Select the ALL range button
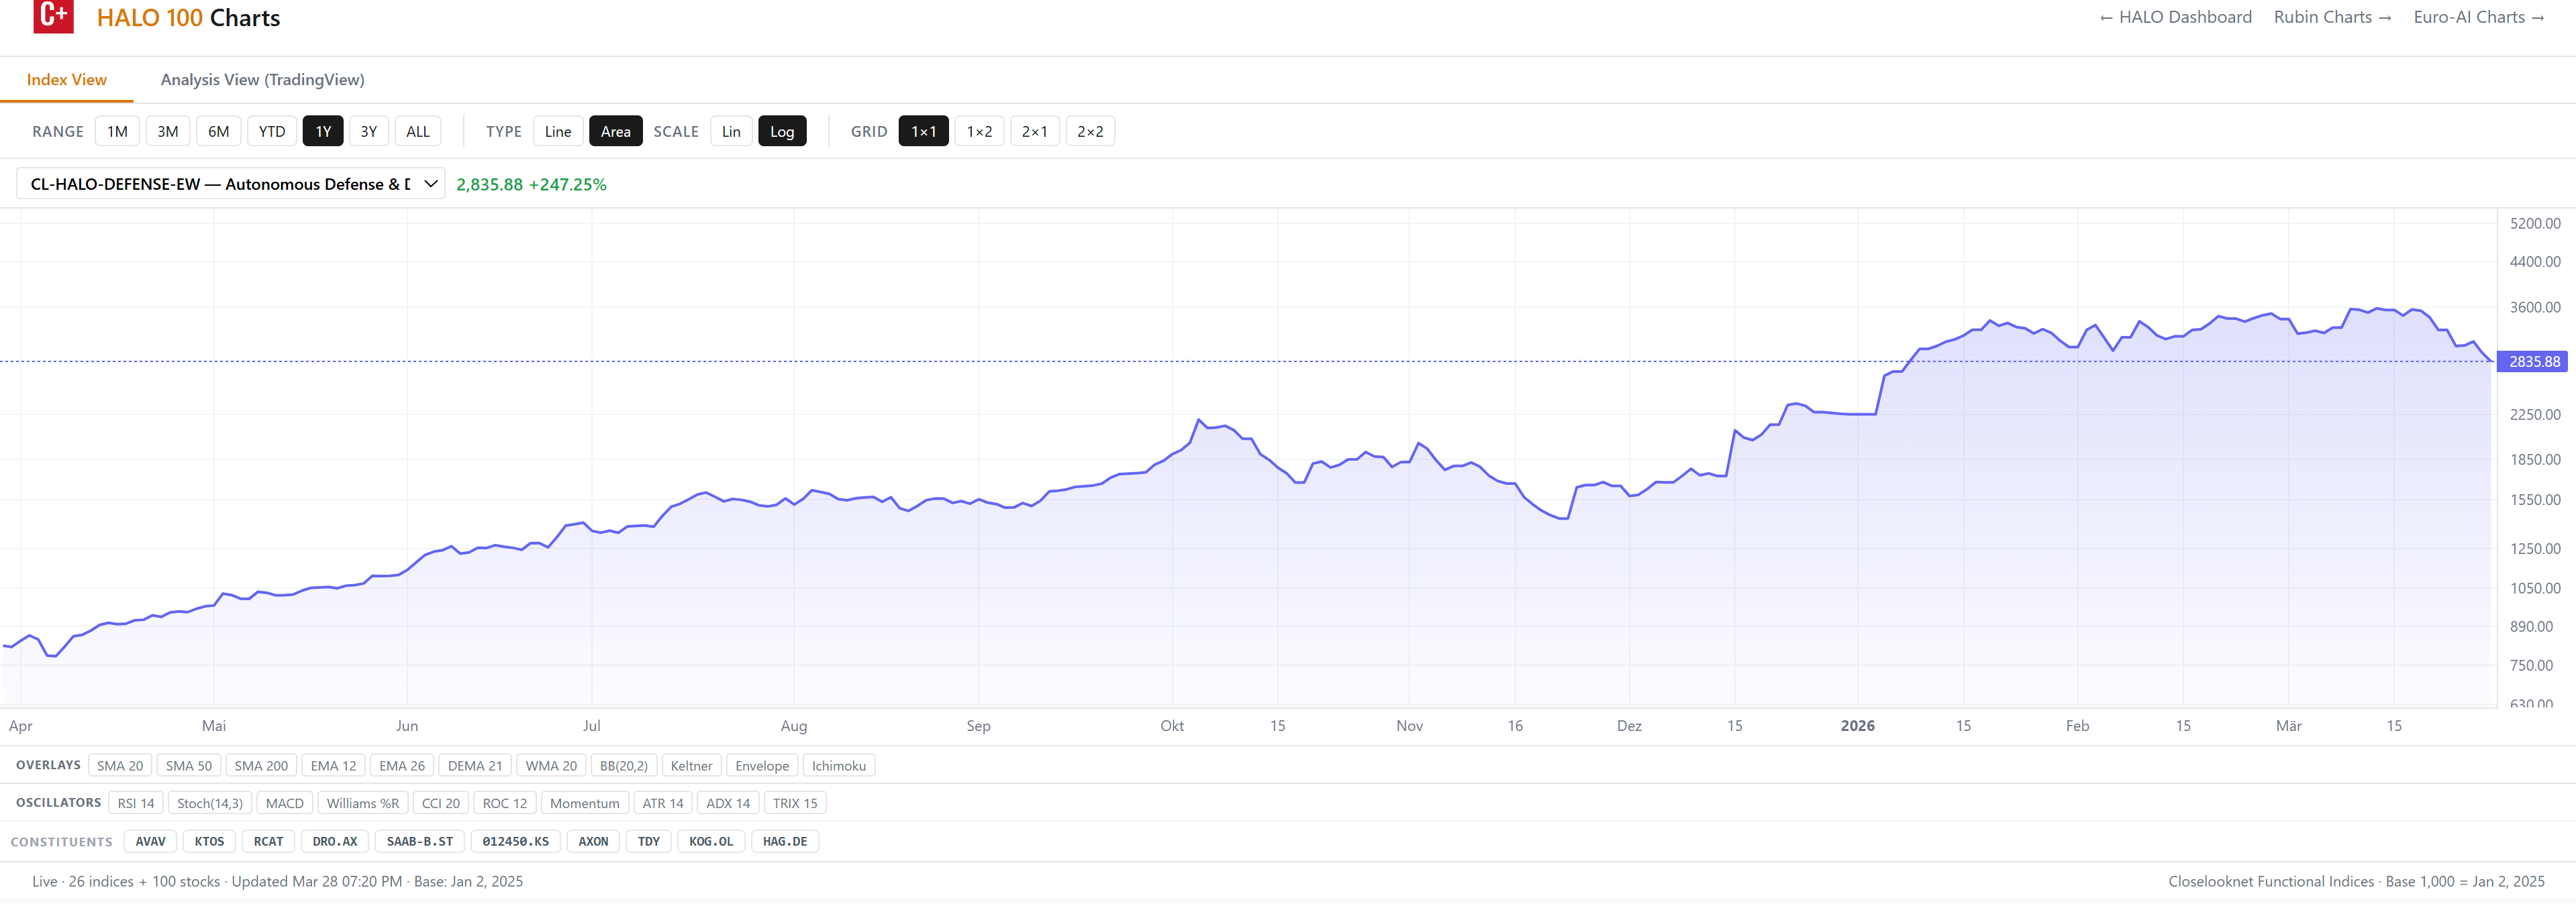 (417, 132)
